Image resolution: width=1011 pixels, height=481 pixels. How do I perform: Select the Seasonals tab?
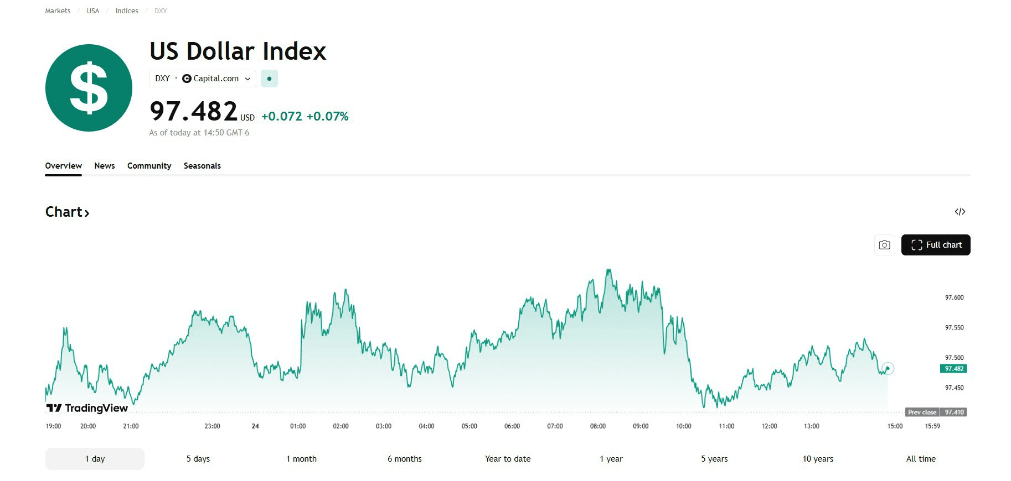(202, 166)
